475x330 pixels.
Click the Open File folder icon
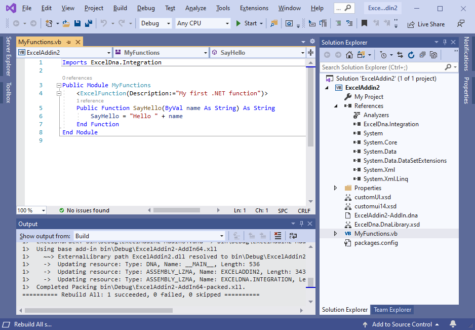tap(66, 23)
